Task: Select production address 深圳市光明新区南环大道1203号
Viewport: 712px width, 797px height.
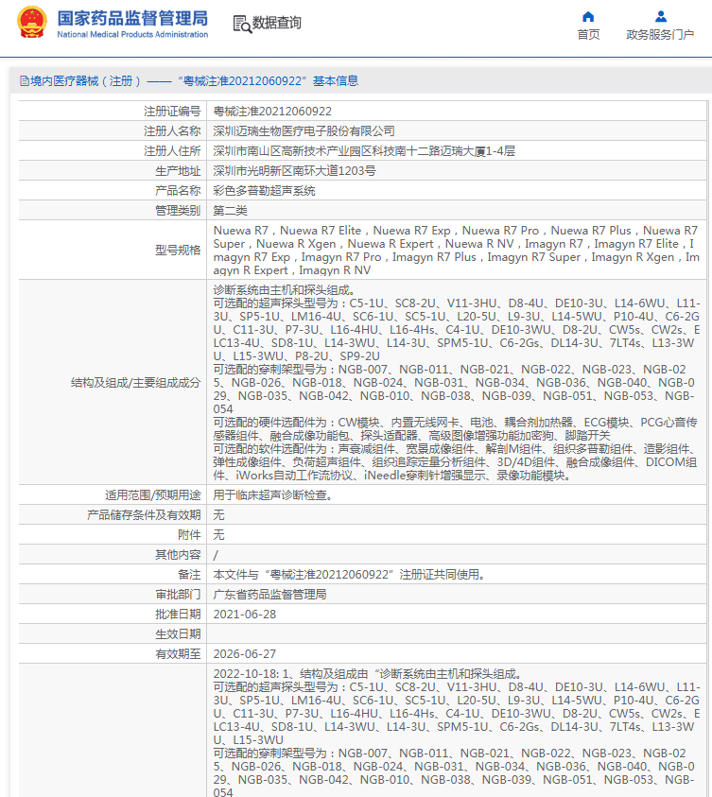Action: pos(294,171)
